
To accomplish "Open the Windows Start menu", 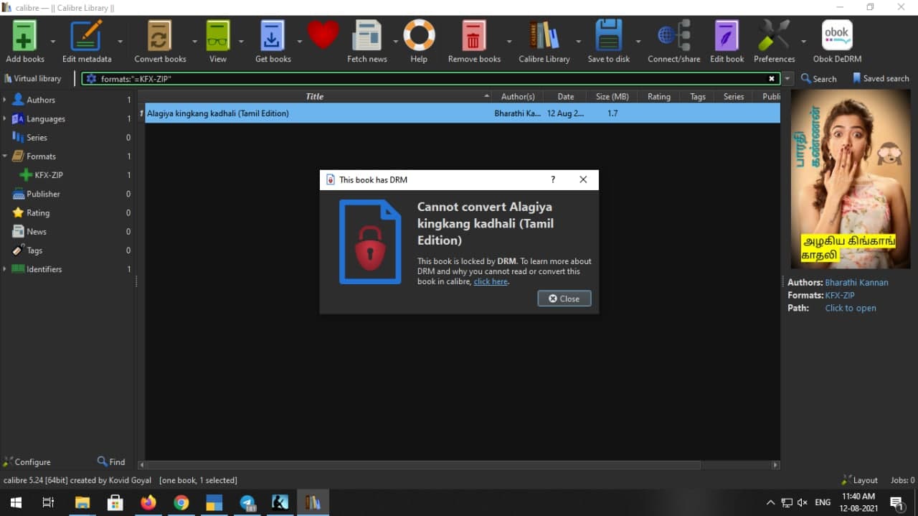I will 16,502.
